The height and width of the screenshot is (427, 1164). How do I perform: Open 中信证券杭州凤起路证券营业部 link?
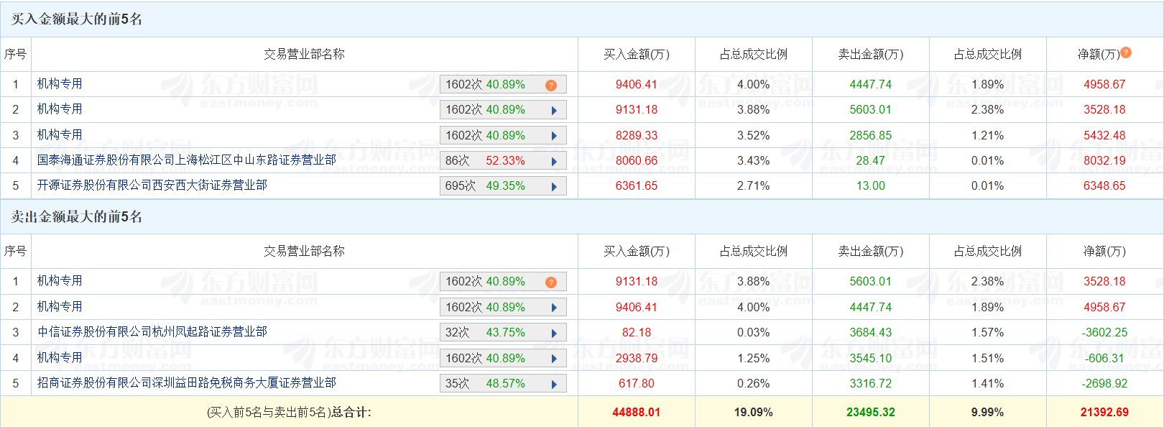[x=152, y=332]
